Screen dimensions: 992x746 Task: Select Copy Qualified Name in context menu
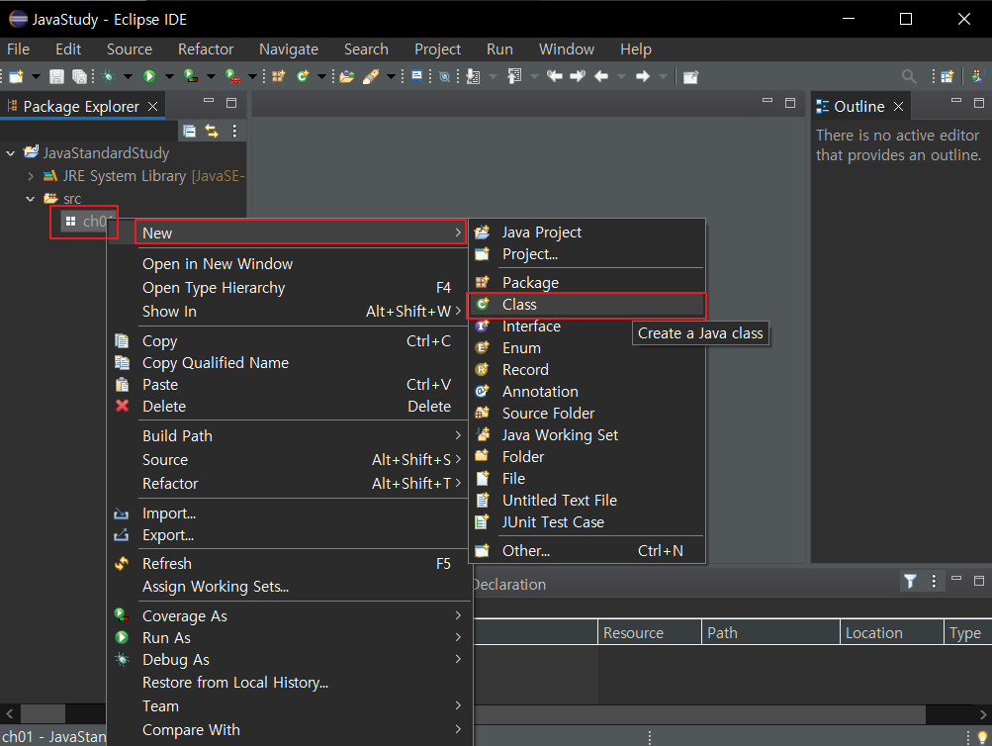[x=288, y=363]
